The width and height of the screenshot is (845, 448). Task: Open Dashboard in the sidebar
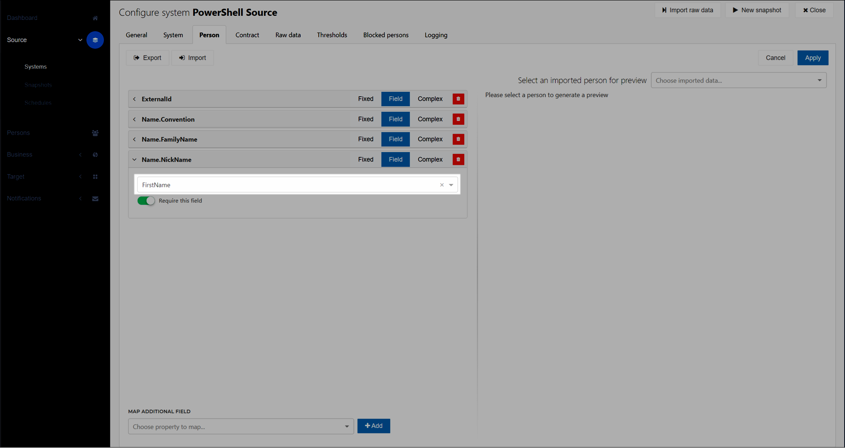[x=22, y=18]
